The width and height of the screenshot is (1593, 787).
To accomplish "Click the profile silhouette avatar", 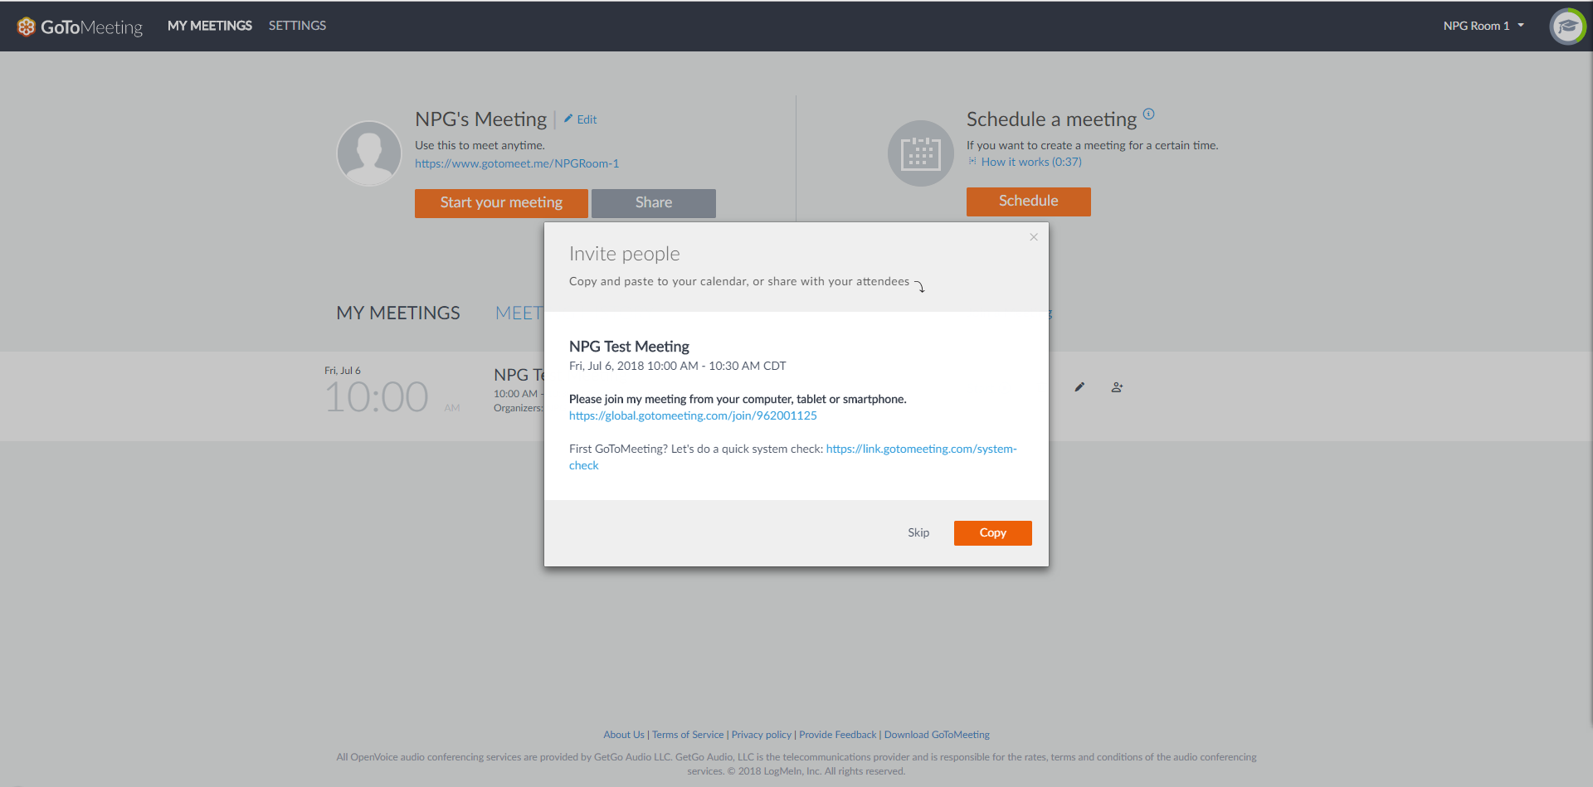I will click(369, 153).
